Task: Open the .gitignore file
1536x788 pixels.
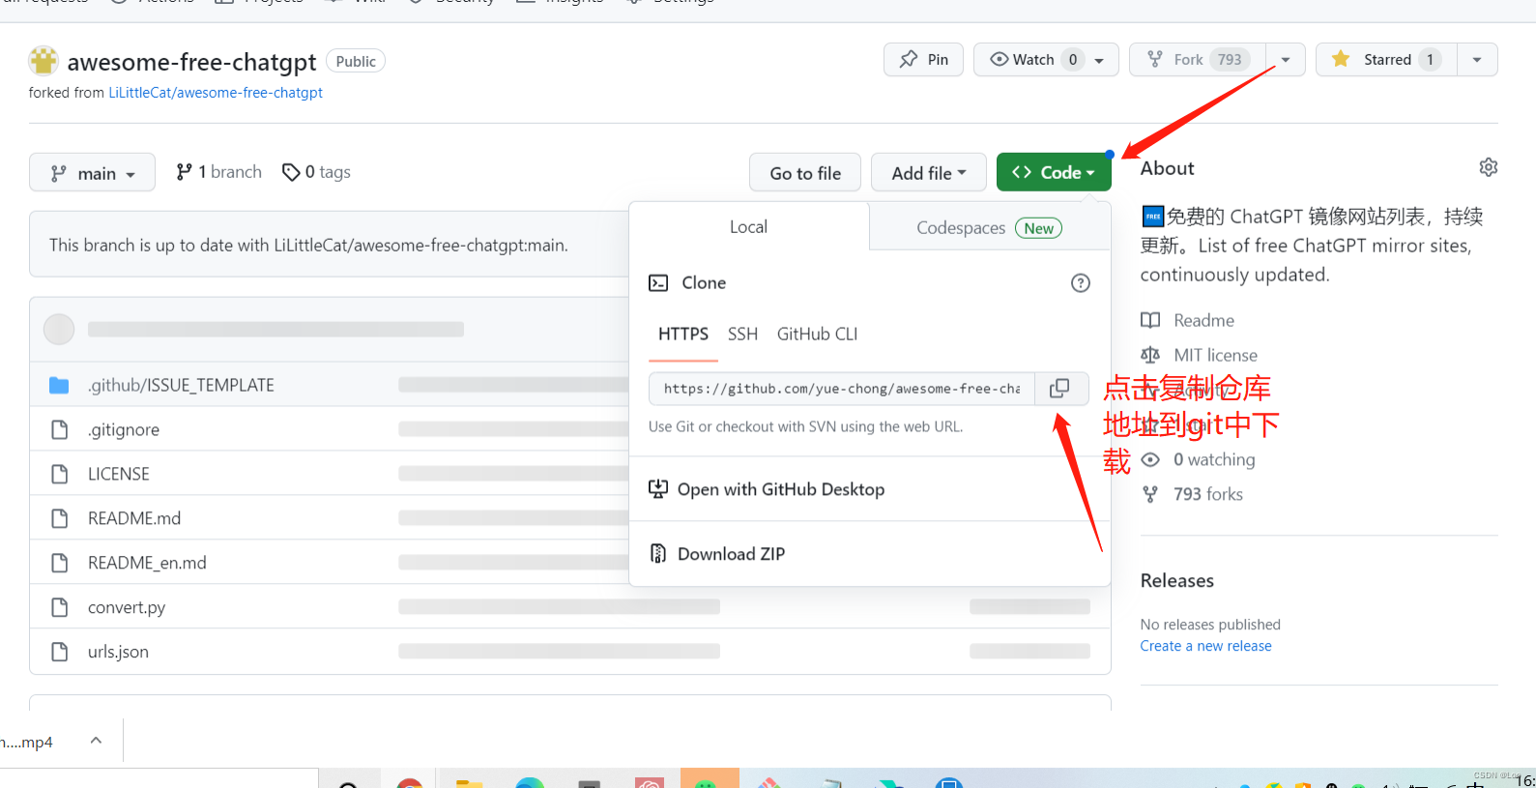Action: point(124,429)
